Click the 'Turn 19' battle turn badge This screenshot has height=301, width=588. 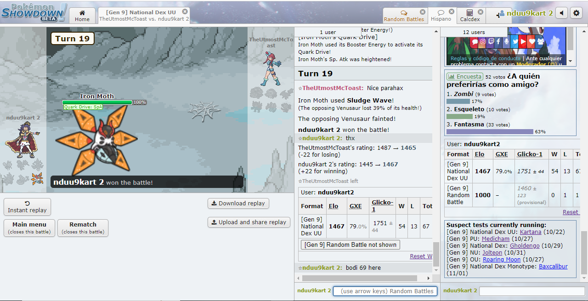click(x=73, y=39)
